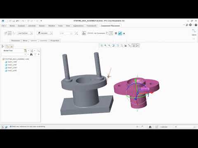Flip constraint orientation icon
The height and width of the screenshot is (148, 198).
click(x=76, y=33)
